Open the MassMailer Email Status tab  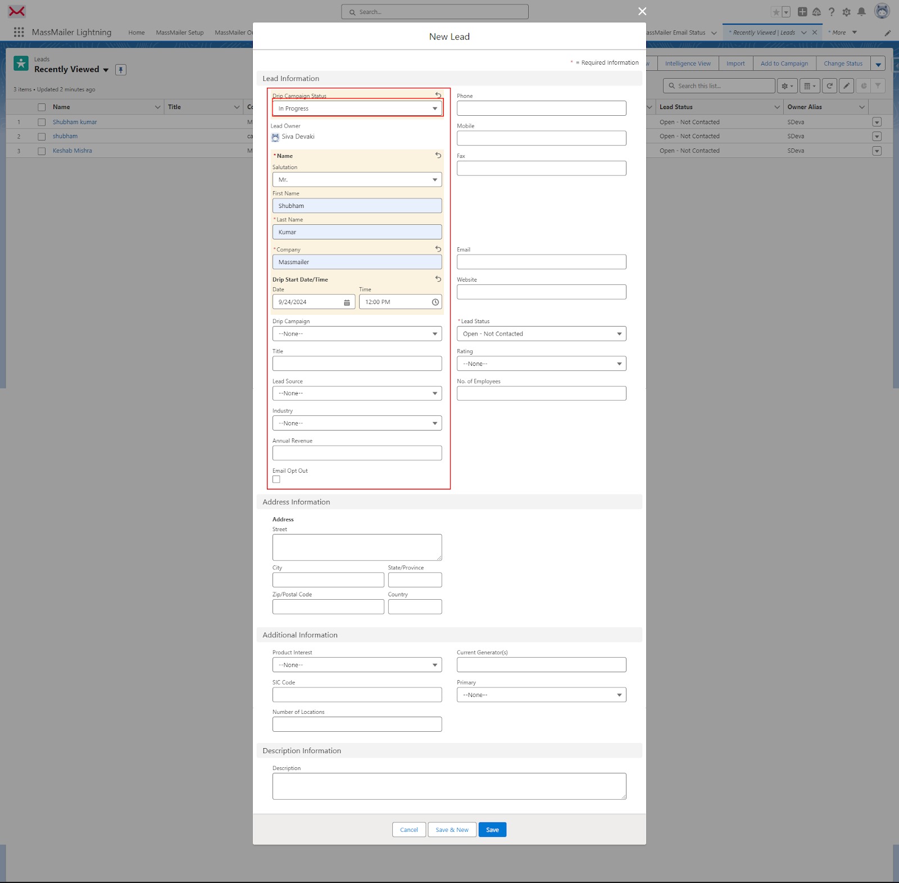(x=676, y=33)
